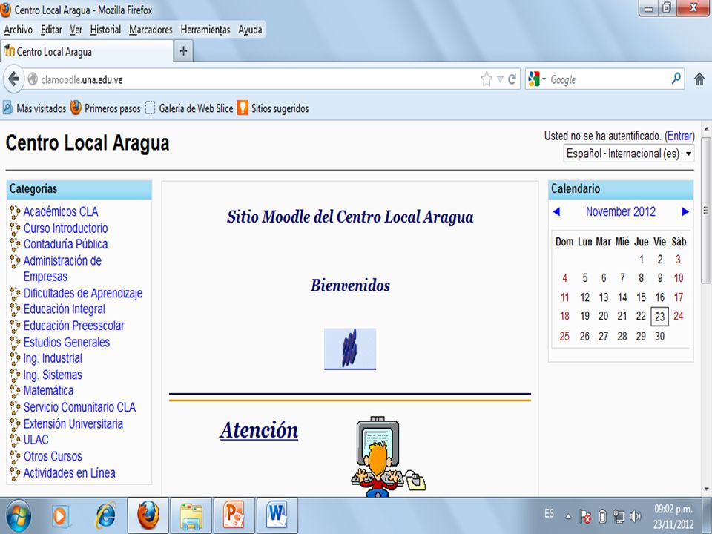Open the Action Center flag icon
The height and width of the screenshot is (534, 712).
tap(585, 516)
